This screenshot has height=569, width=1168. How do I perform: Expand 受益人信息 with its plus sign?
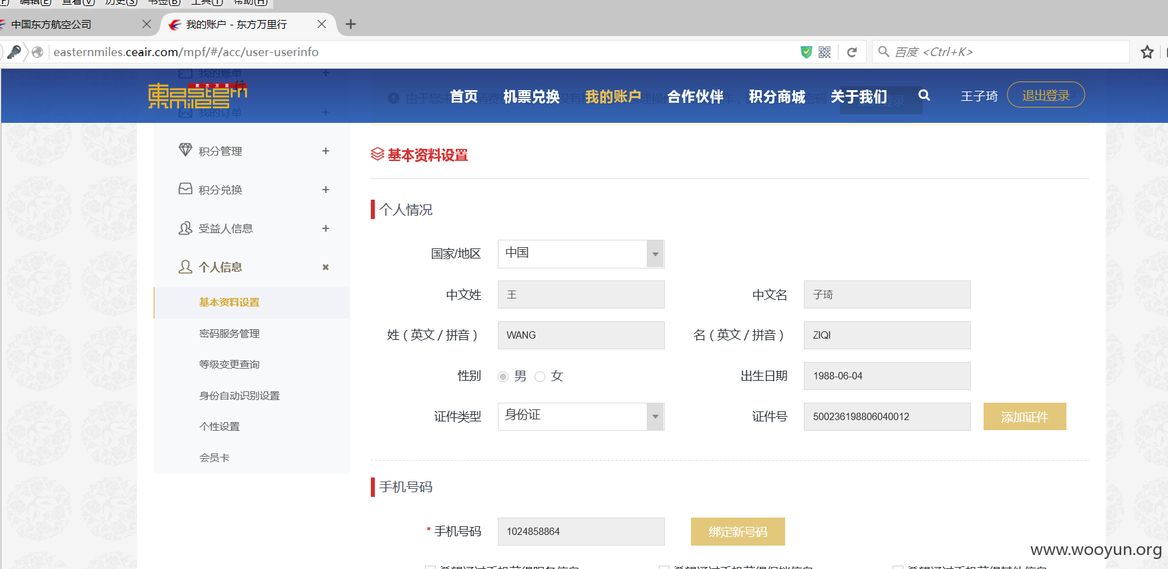click(325, 228)
